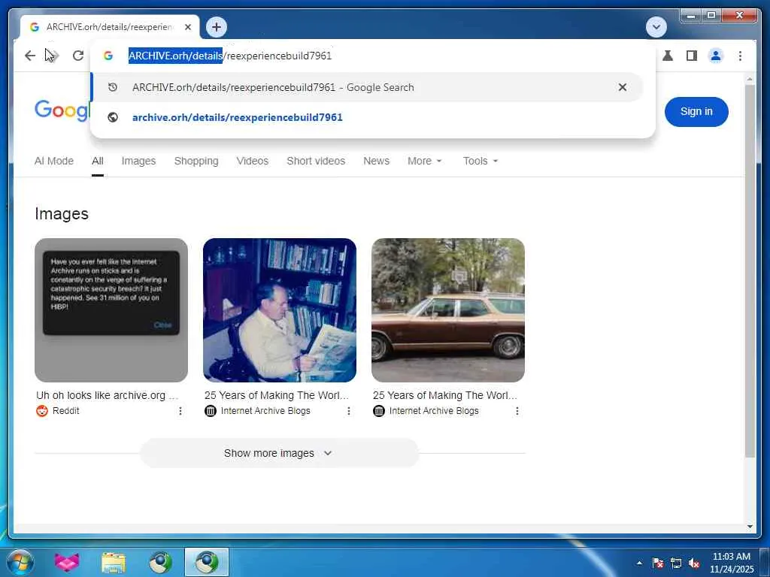Switch to AI Mode tab
The width and height of the screenshot is (770, 577).
(54, 161)
